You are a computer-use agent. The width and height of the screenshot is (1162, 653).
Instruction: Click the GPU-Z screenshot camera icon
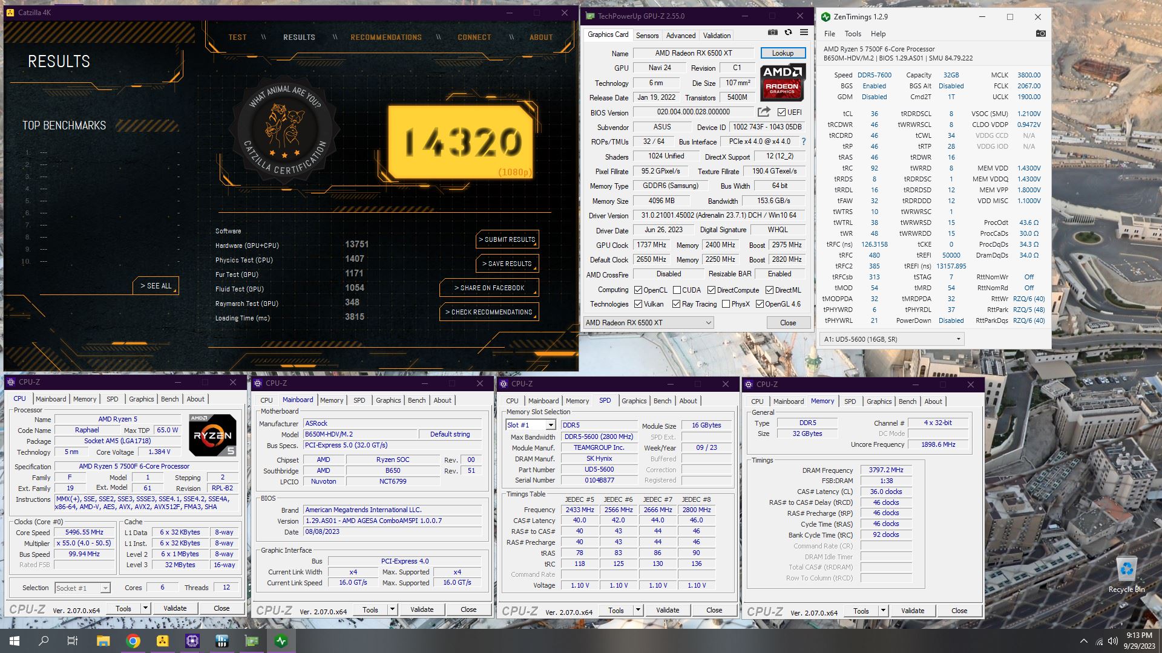(773, 33)
